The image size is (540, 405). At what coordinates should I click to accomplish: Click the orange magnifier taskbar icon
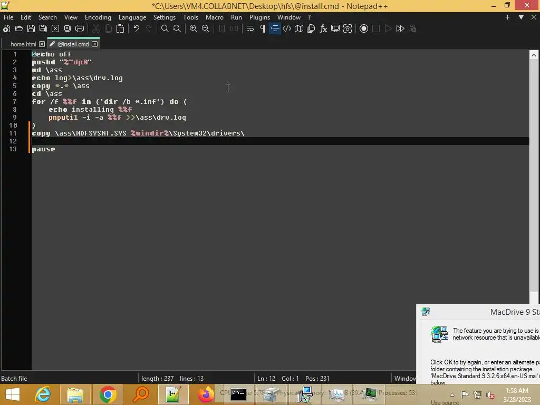140,394
